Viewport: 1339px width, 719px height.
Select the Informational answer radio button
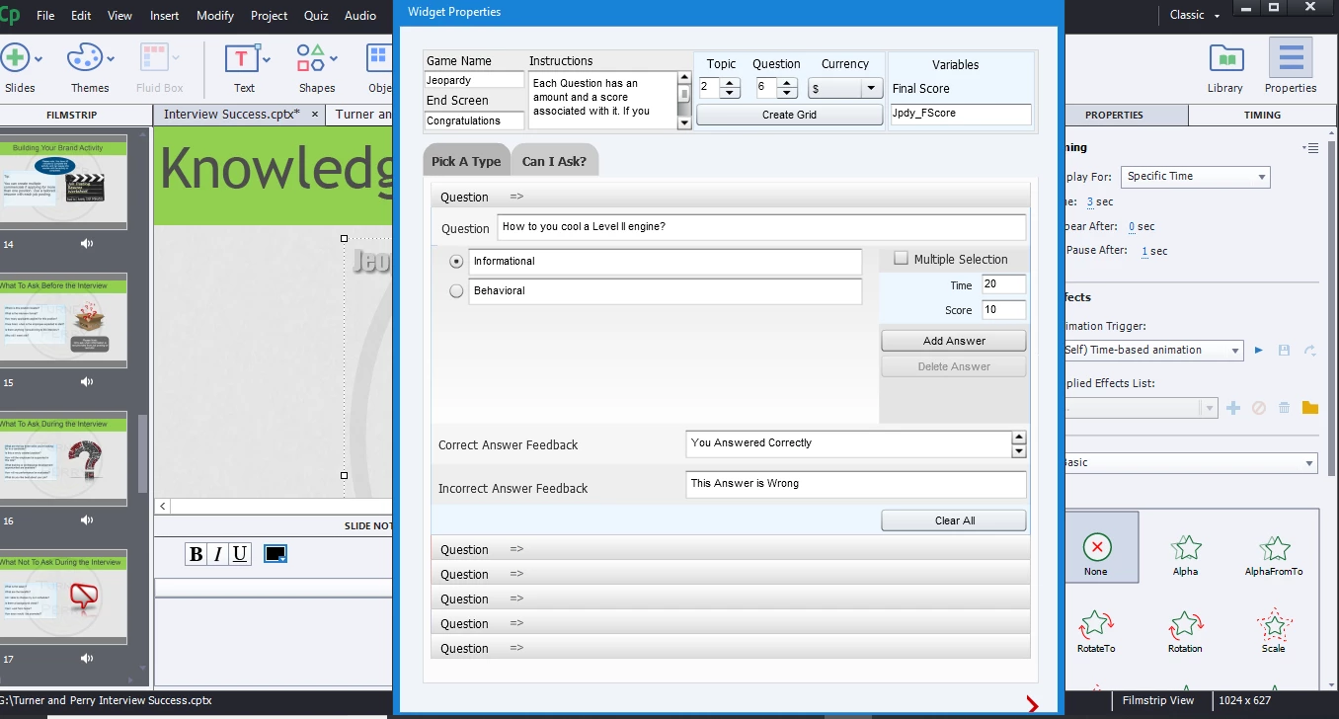pyautogui.click(x=456, y=262)
